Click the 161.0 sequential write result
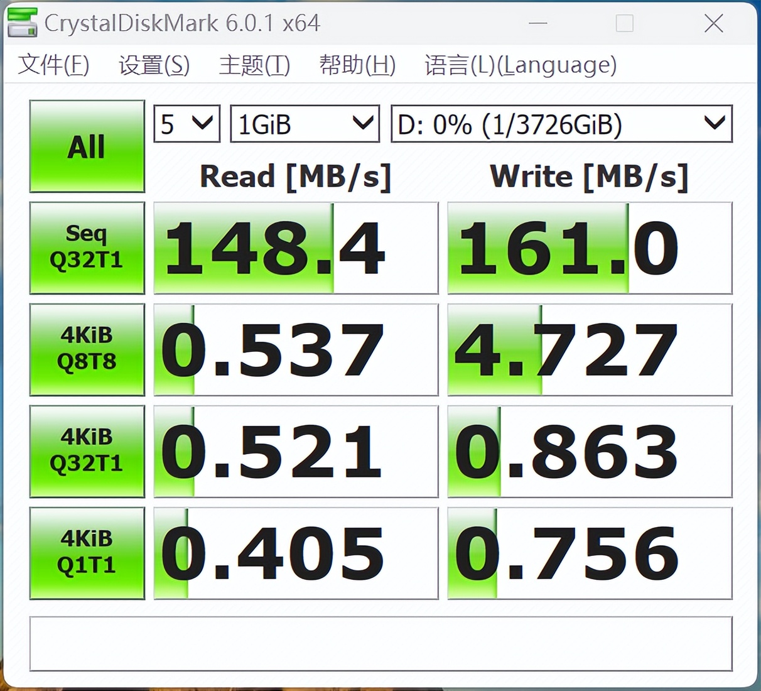Viewport: 761px width, 691px height. point(590,248)
